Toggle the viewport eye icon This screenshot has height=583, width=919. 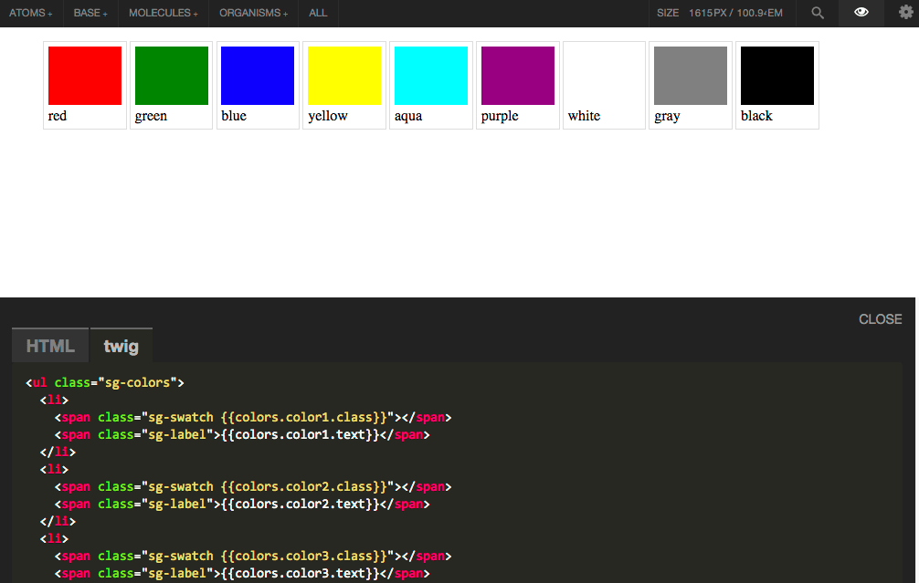(860, 14)
